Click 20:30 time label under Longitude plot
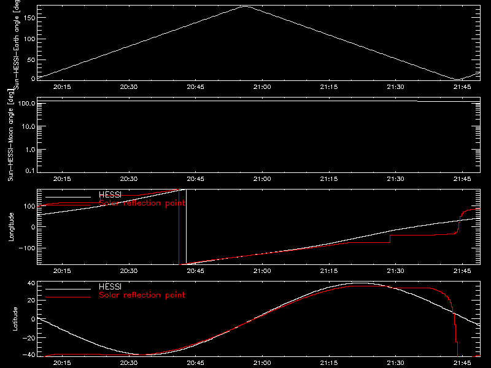The width and height of the screenshot is (491, 368). (129, 270)
